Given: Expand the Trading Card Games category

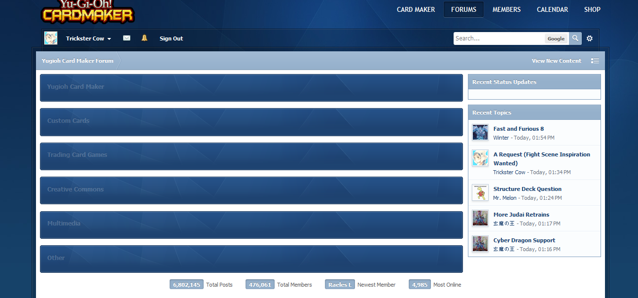Looking at the screenshot, I should (251, 156).
